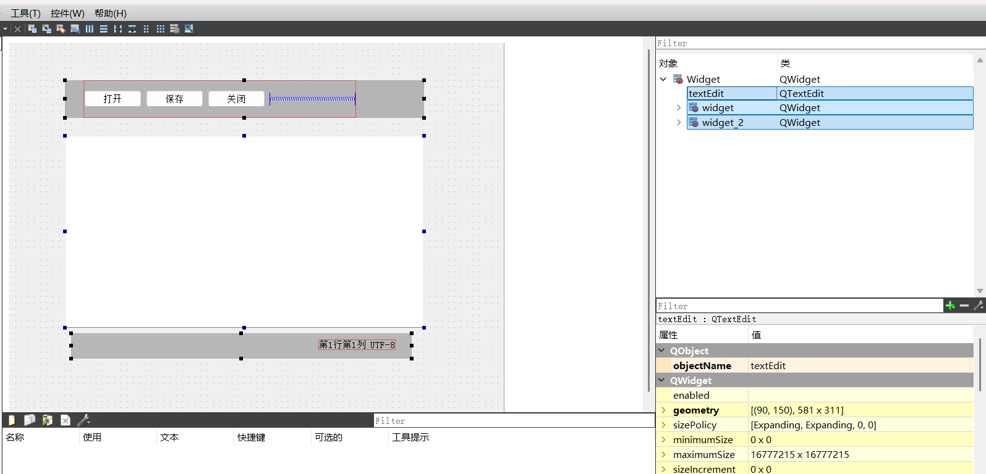Click the Property Editor vertical scrollbar
This screenshot has width=986, height=474.
(980, 364)
